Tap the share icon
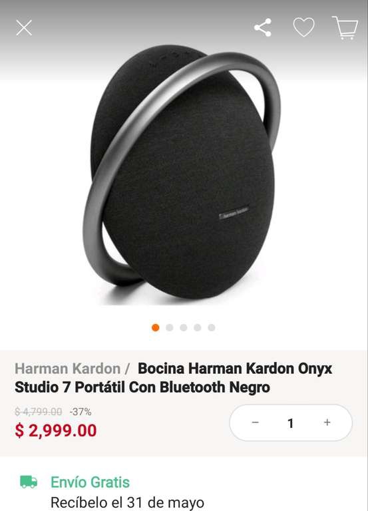The height and width of the screenshot is (511, 368). coord(263,27)
